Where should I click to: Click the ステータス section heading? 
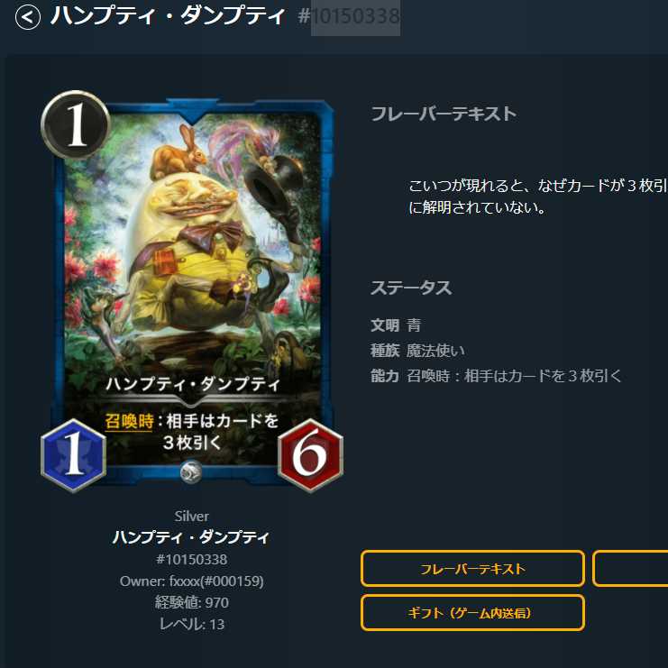coord(411,288)
